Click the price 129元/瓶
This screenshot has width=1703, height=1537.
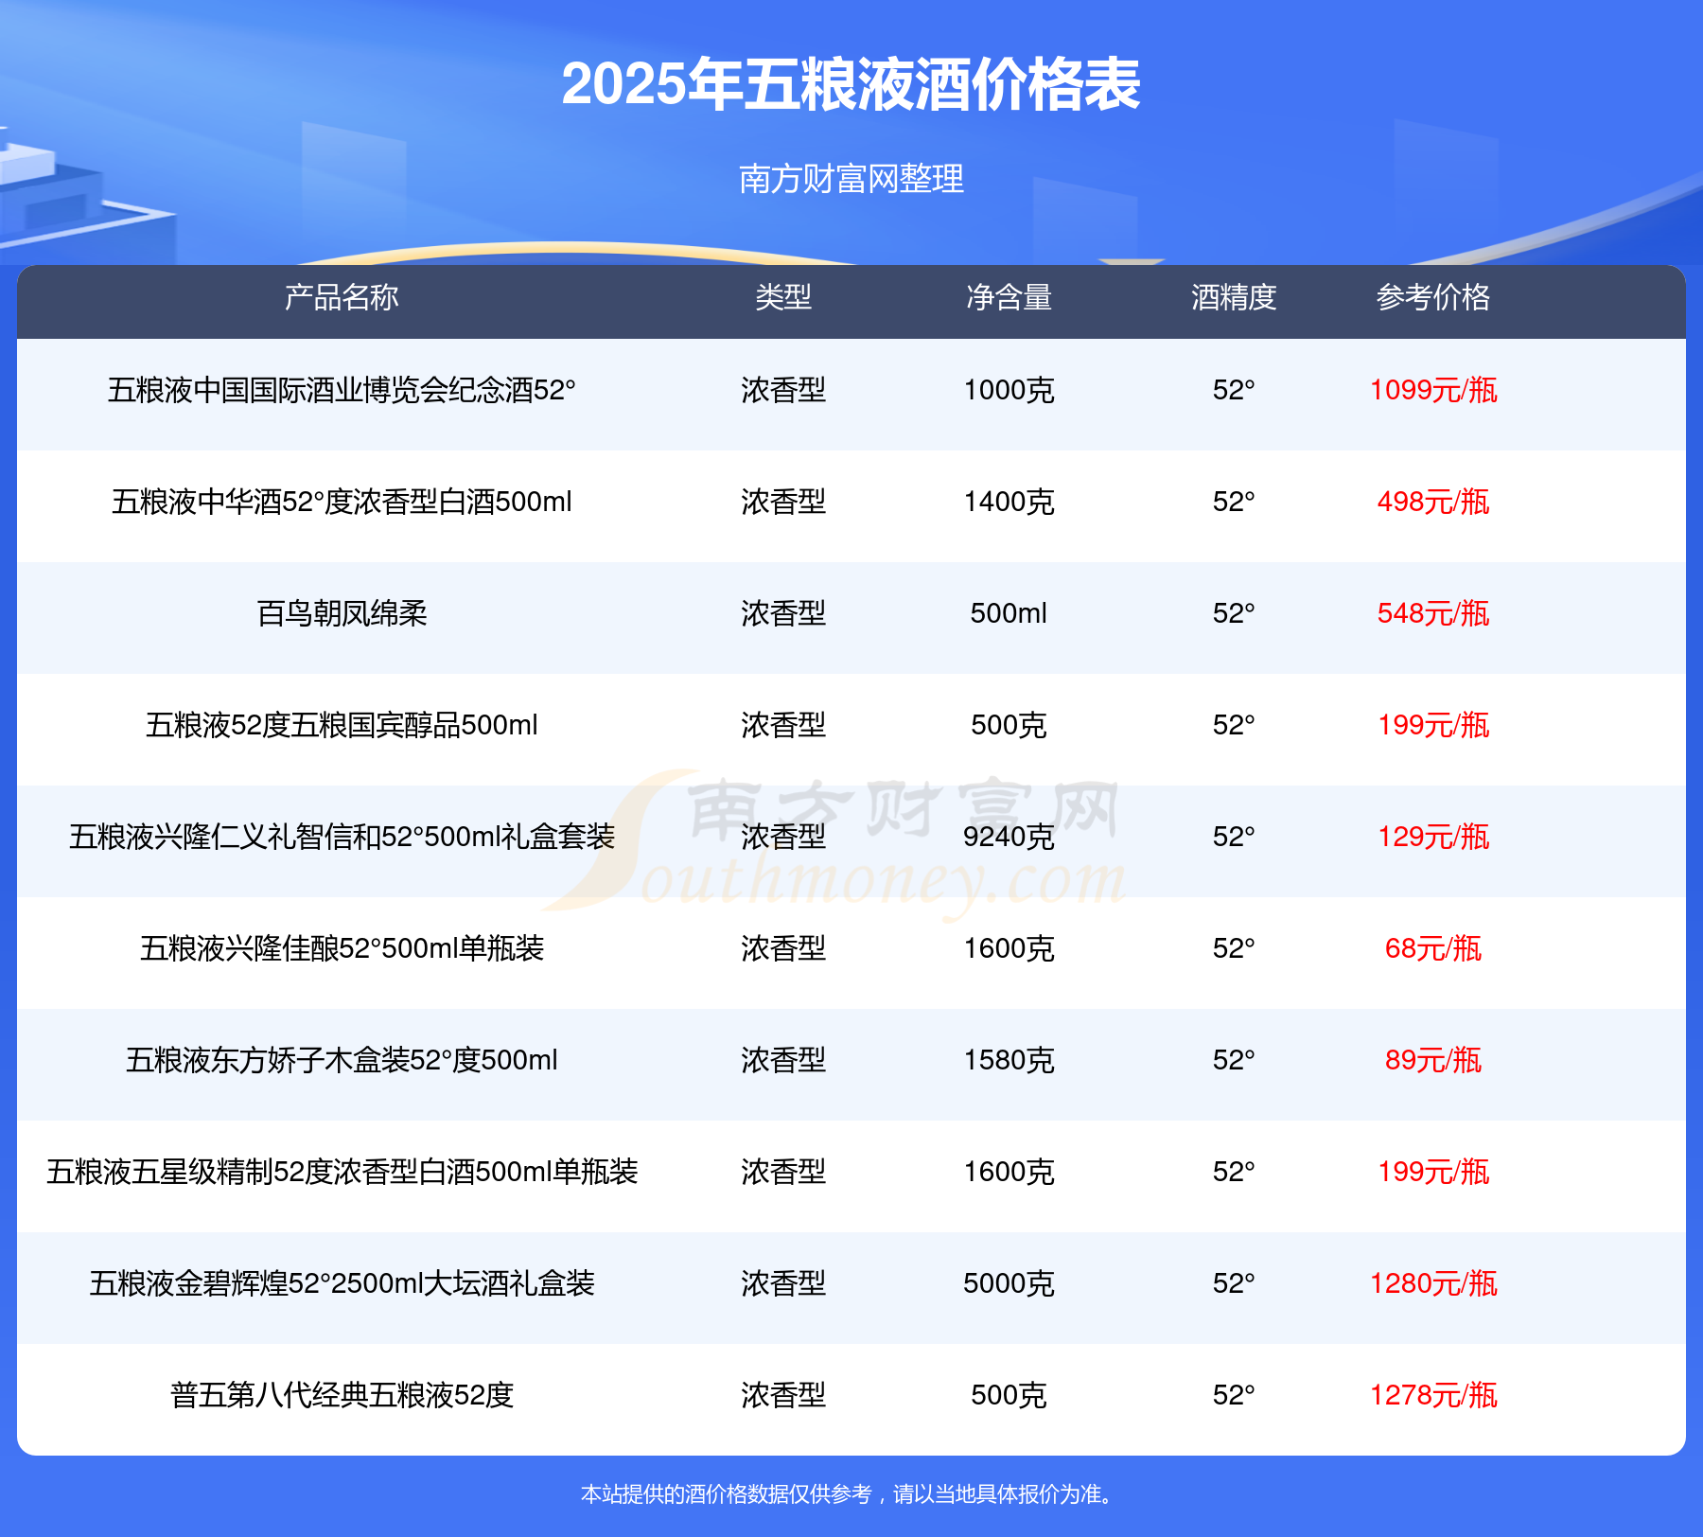tap(1433, 837)
